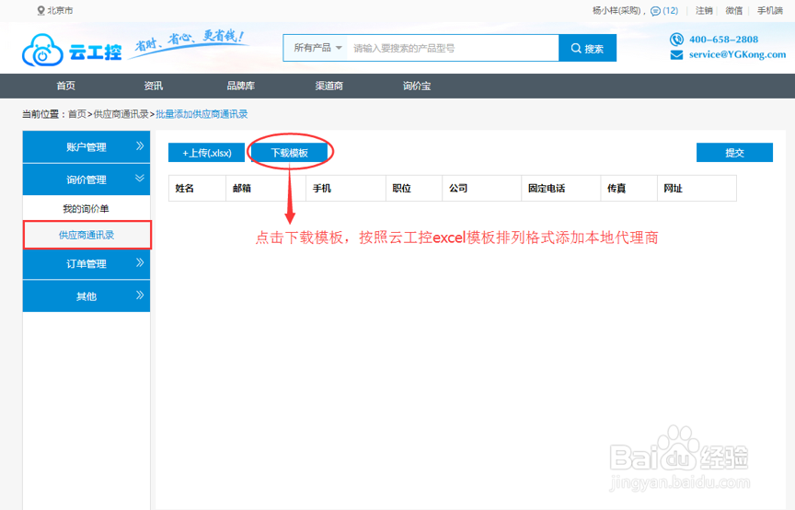Open the 微信 link in top bar
795x510 pixels.
click(x=733, y=11)
